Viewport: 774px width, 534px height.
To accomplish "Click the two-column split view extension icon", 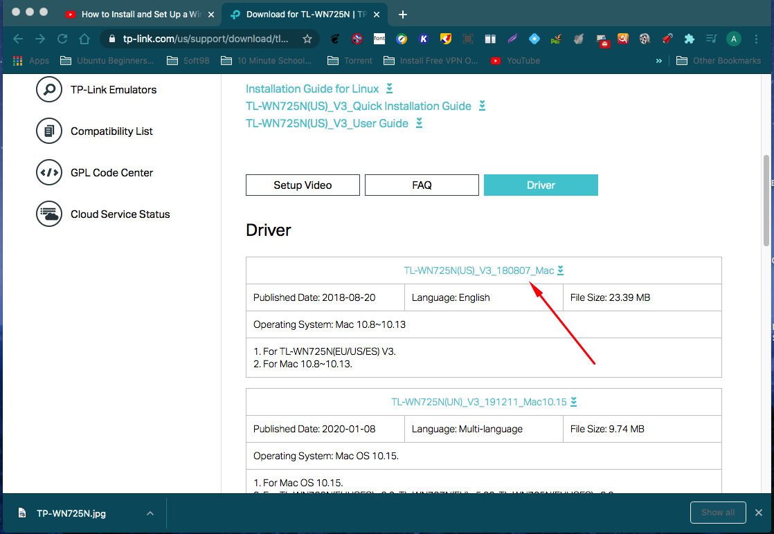I will pyautogui.click(x=490, y=39).
